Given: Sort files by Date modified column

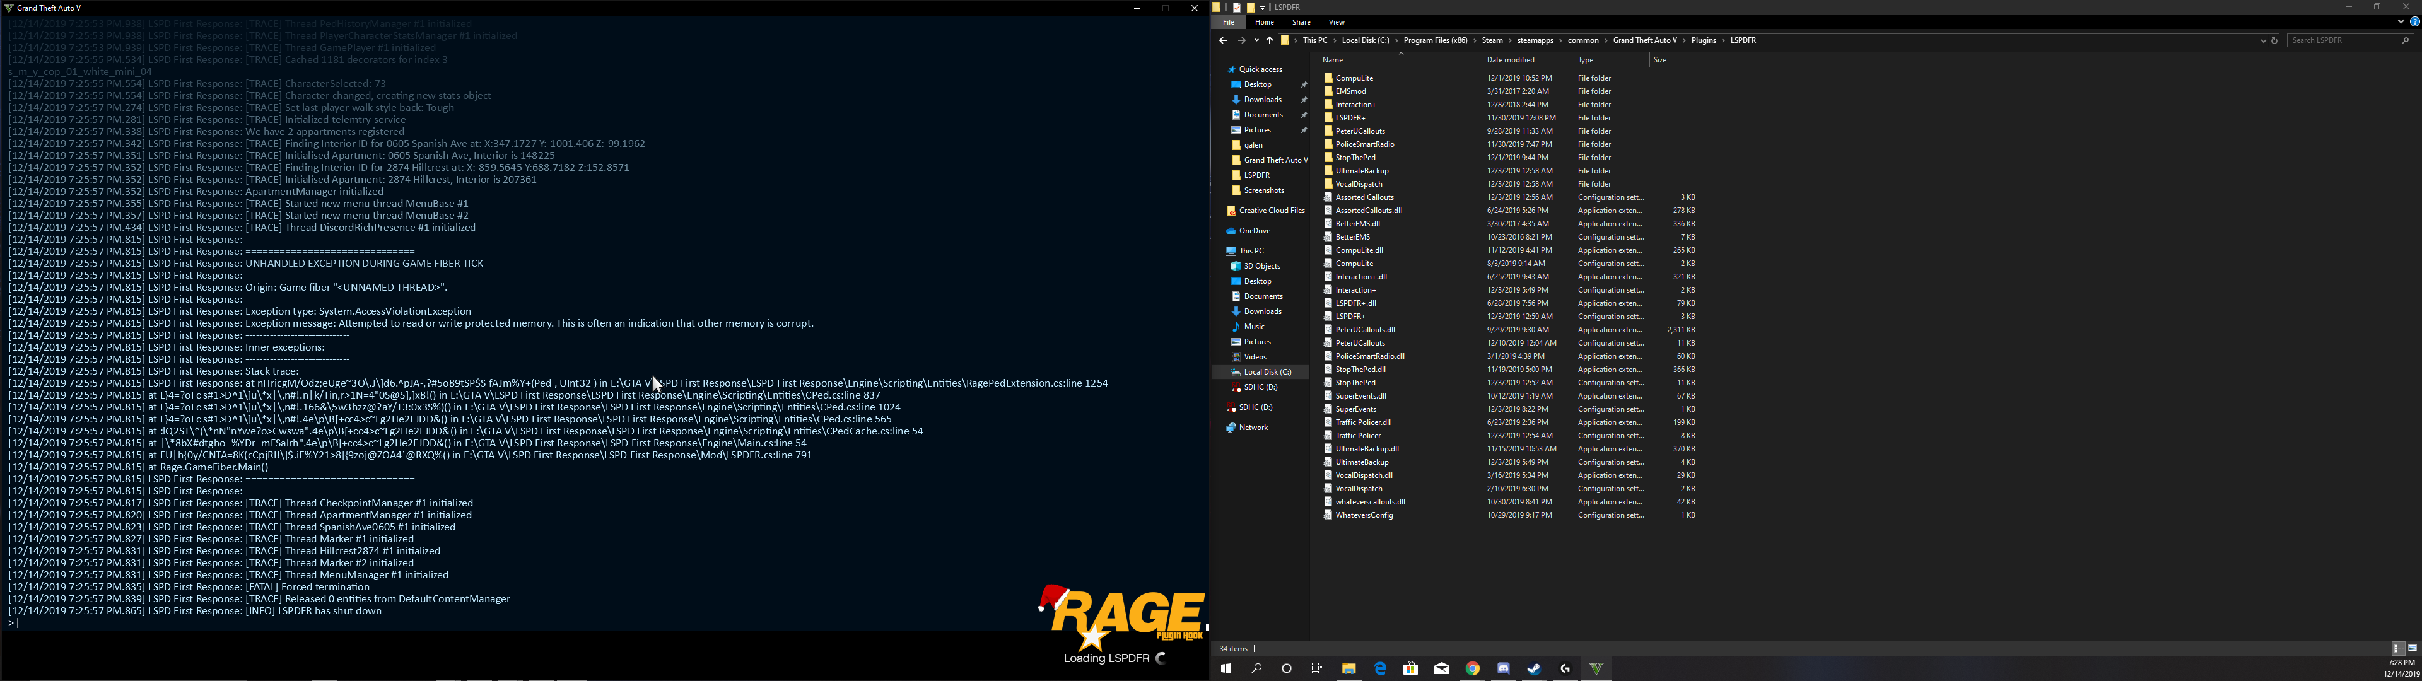Looking at the screenshot, I should click(1510, 59).
